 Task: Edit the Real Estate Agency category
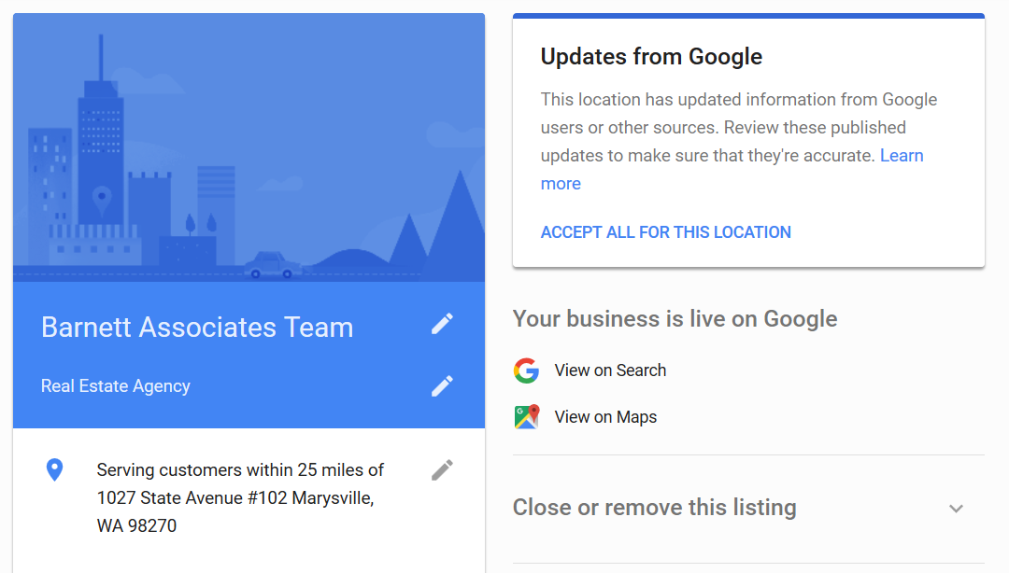(x=442, y=385)
